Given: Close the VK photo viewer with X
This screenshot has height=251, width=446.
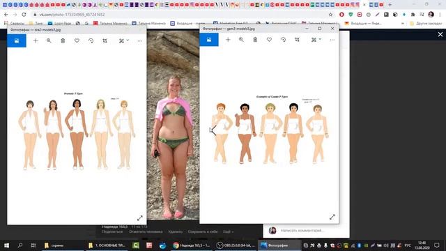Looking at the screenshot, I should click(440, 34).
